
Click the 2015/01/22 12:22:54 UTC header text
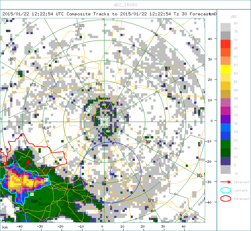(33, 14)
